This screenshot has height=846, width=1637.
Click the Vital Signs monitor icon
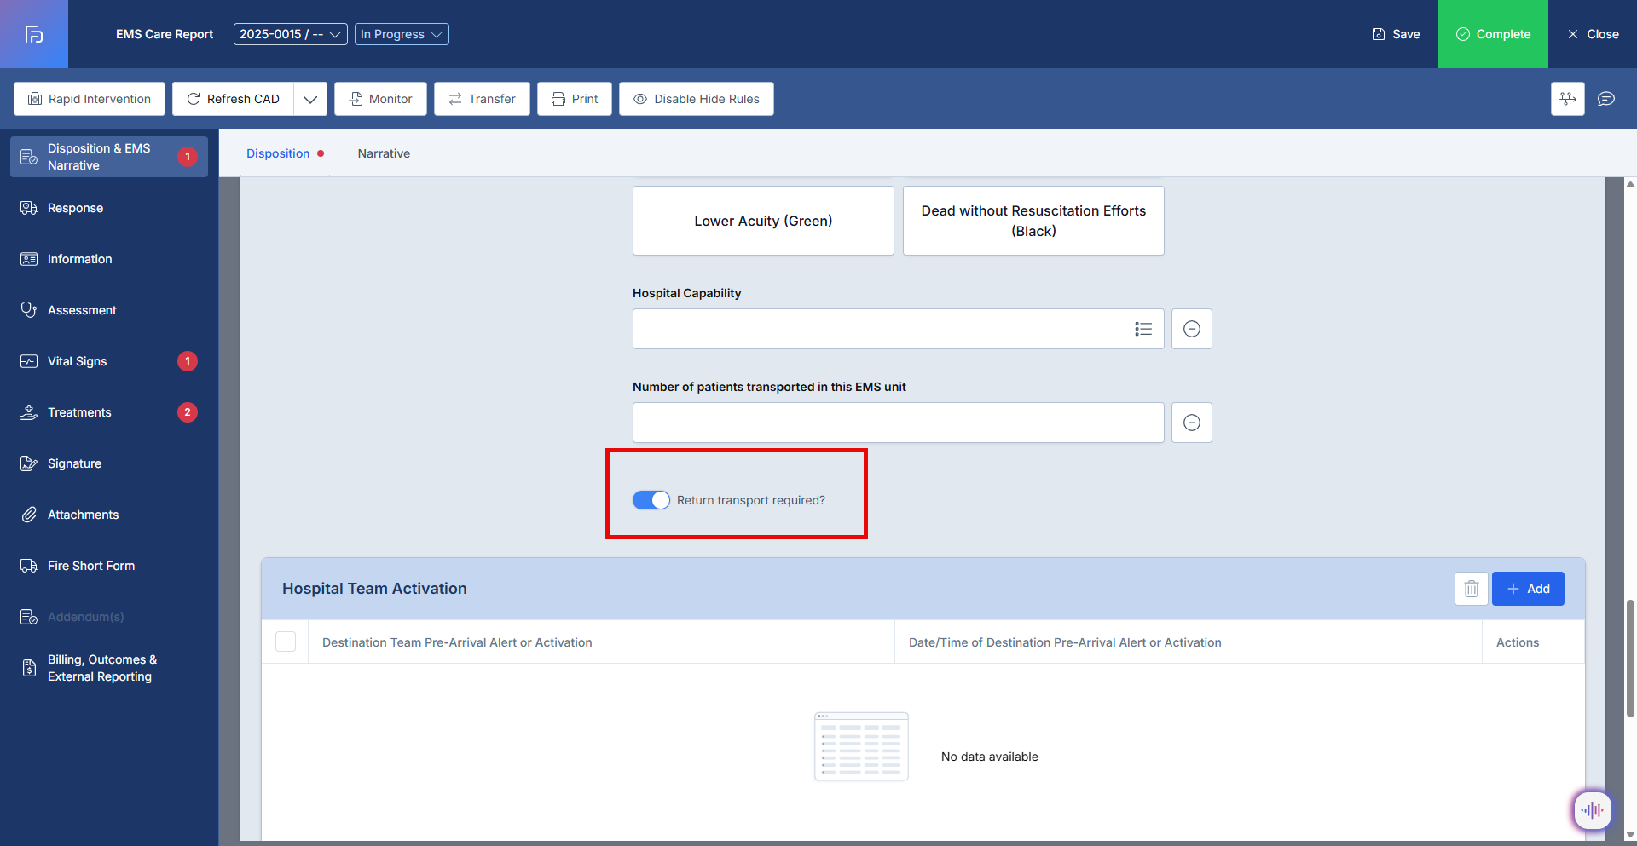pyautogui.click(x=29, y=361)
